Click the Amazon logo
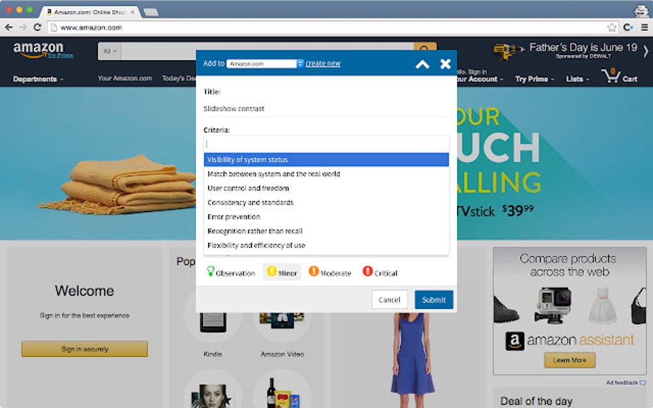 [x=38, y=50]
